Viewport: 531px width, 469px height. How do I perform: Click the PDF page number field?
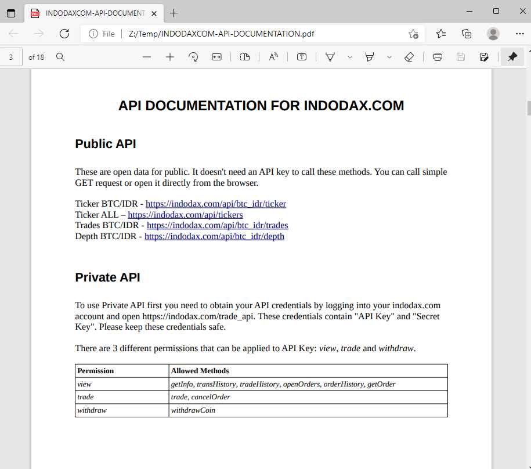(11, 57)
